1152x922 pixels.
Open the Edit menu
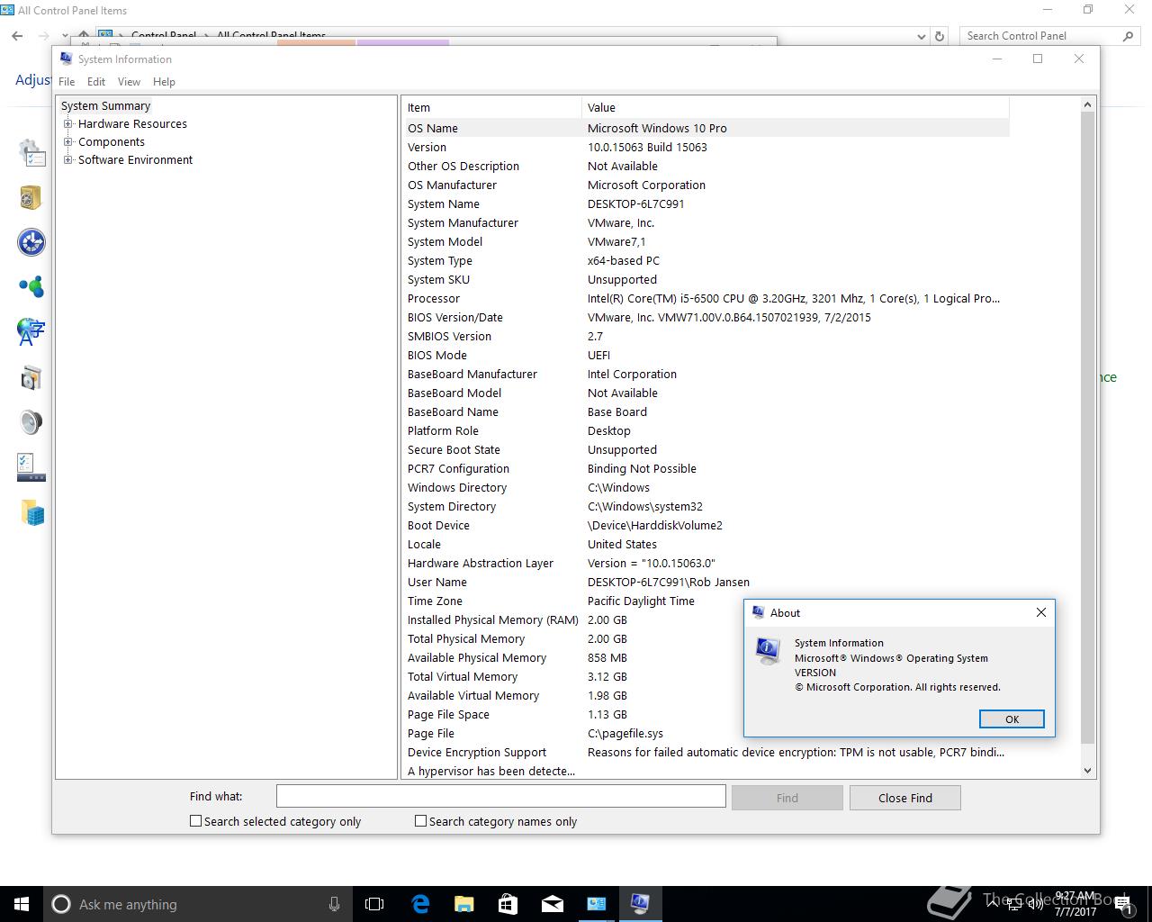click(96, 81)
